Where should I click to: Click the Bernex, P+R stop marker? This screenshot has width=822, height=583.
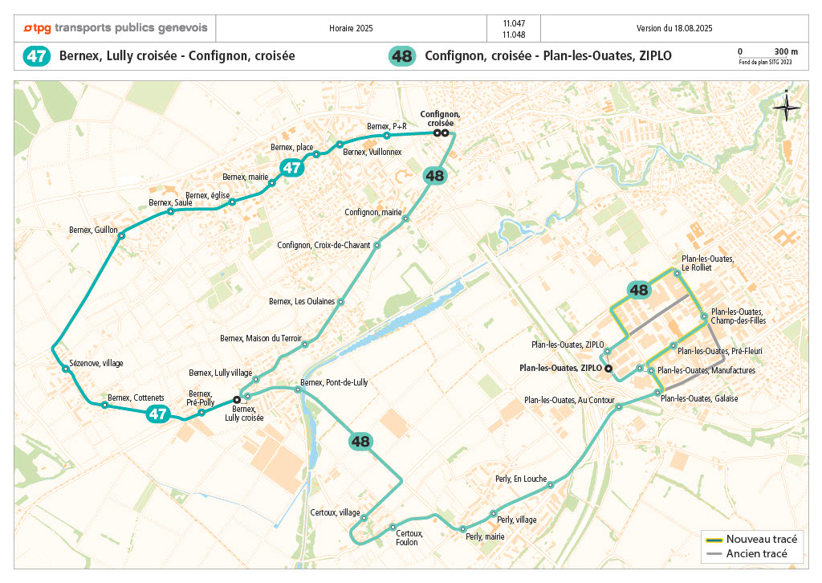pos(387,136)
